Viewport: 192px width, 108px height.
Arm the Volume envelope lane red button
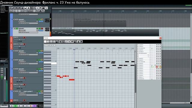click(24, 37)
